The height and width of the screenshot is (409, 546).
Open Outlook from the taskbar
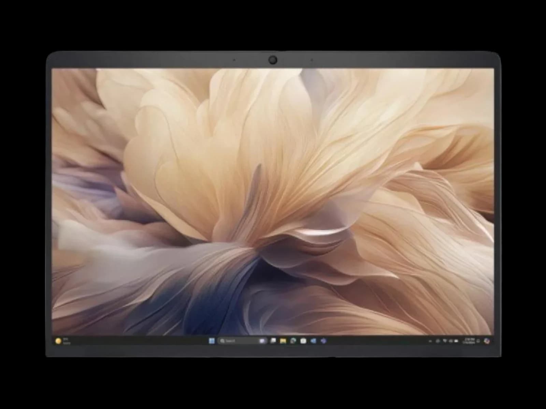pos(313,341)
